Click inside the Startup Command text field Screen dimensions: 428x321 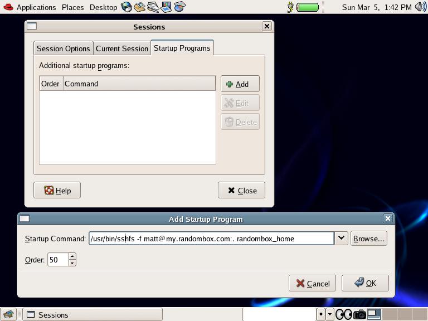(x=212, y=239)
